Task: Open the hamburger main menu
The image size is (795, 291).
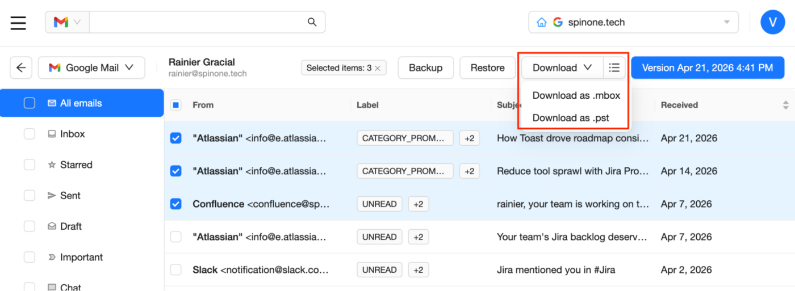Action: click(18, 23)
